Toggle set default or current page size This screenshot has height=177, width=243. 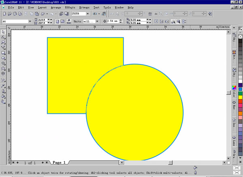point(69,21)
